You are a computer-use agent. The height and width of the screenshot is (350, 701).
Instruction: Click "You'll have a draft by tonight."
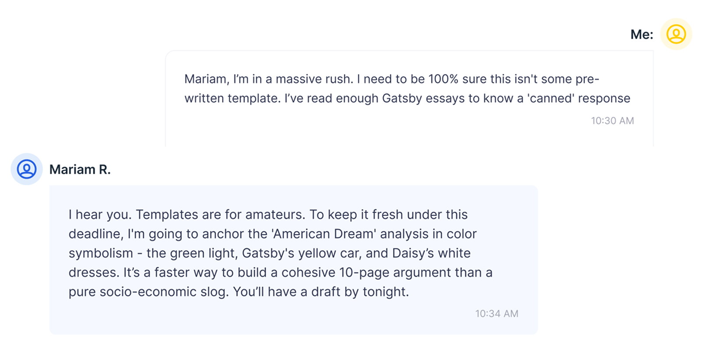tap(321, 292)
